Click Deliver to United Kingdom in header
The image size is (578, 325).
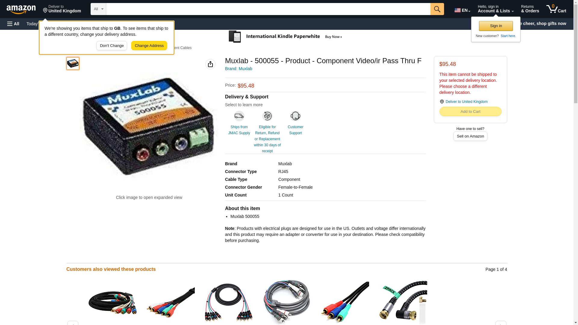[x=62, y=9]
